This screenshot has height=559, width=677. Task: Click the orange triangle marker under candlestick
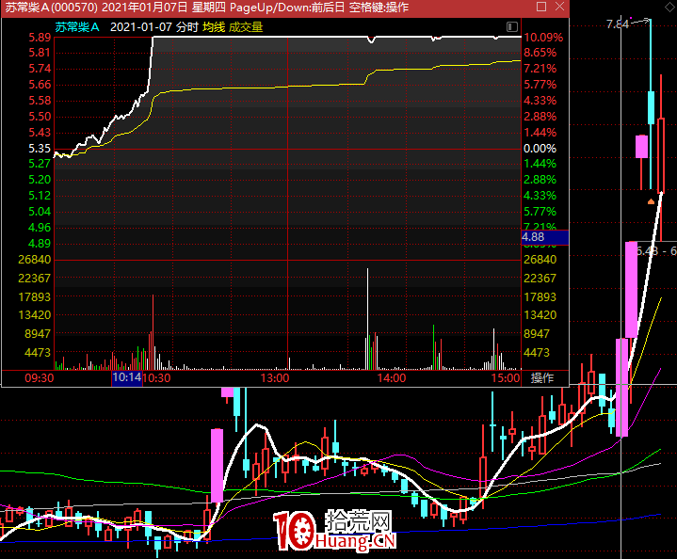(651, 201)
